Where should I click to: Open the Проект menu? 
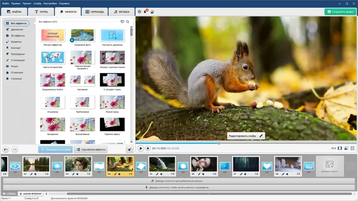[28, 3]
